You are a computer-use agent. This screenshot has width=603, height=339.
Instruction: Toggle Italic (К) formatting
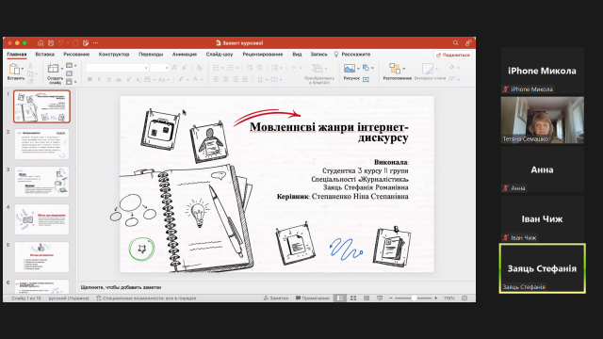click(99, 79)
